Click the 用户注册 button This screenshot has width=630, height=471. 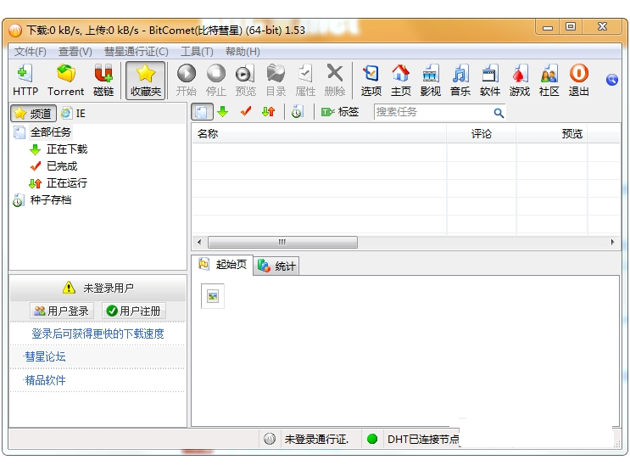tap(134, 311)
